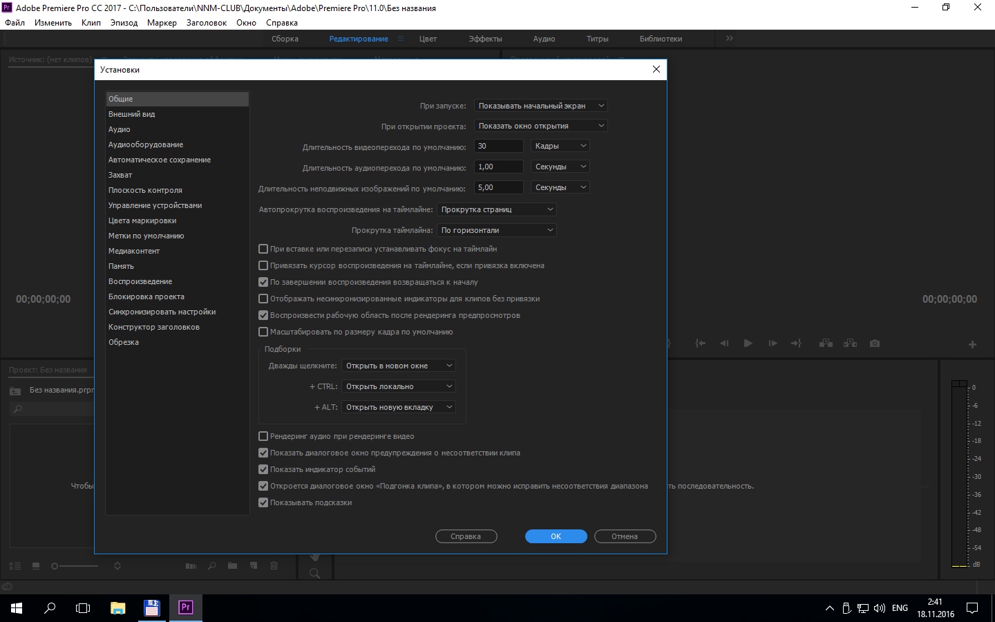Enable 'Рендеринг аудио при рендеринге видео' checkbox
995x622 pixels.
tap(263, 436)
